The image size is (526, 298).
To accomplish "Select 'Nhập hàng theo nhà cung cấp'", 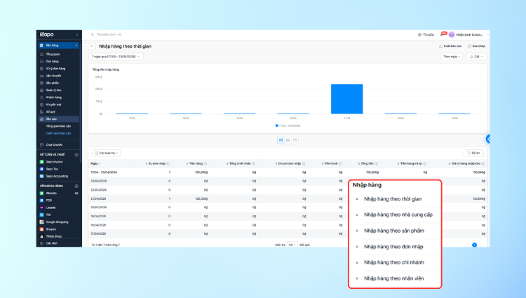I will [398, 215].
